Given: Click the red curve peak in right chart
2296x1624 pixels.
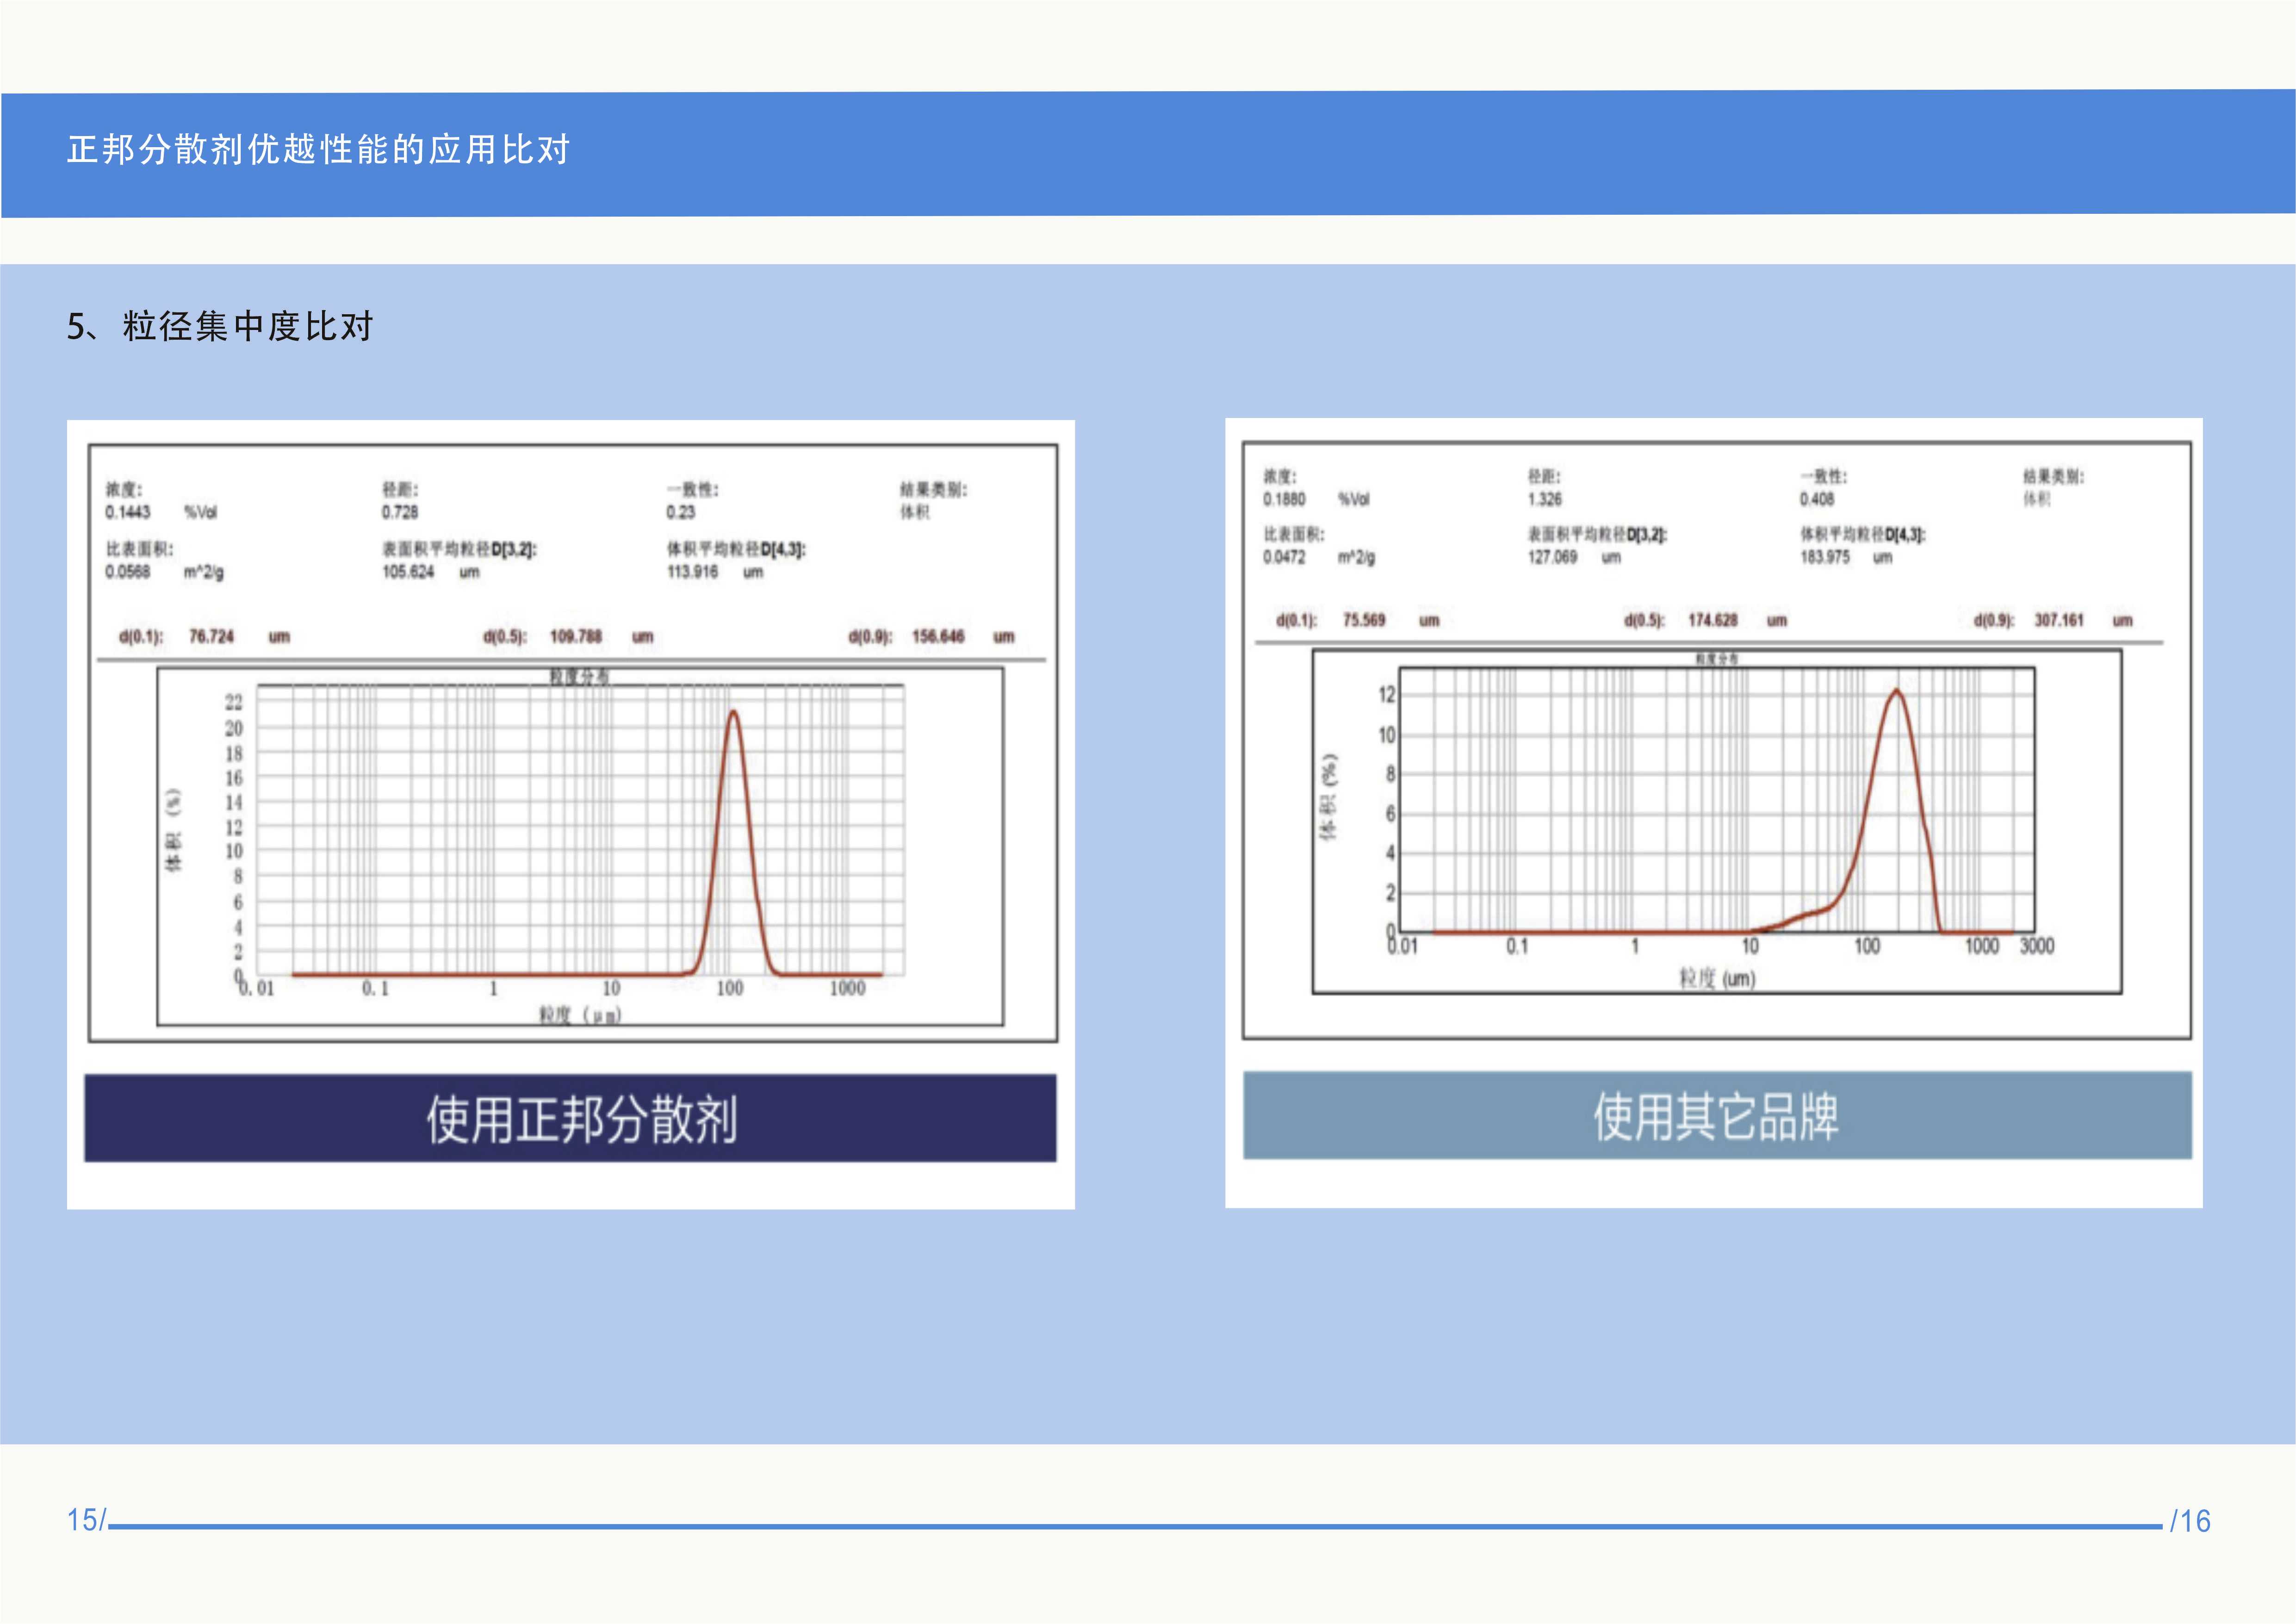Looking at the screenshot, I should 1896,690.
